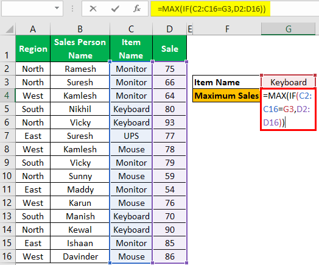Select row 16 header

pyautogui.click(x=7, y=256)
